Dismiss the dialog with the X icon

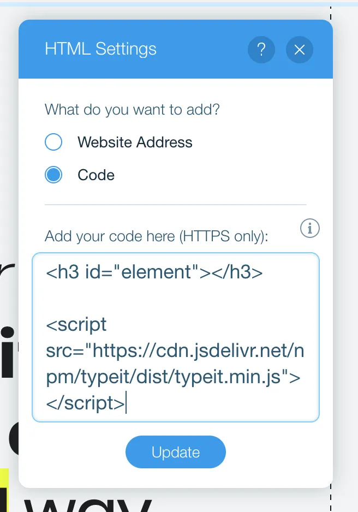(299, 49)
